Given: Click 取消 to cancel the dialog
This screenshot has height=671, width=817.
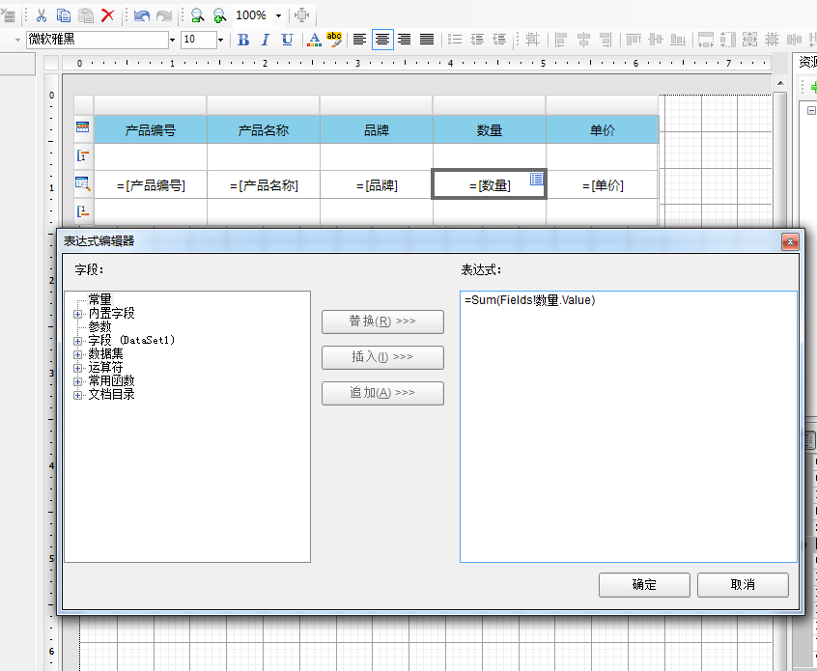Looking at the screenshot, I should pyautogui.click(x=743, y=584).
